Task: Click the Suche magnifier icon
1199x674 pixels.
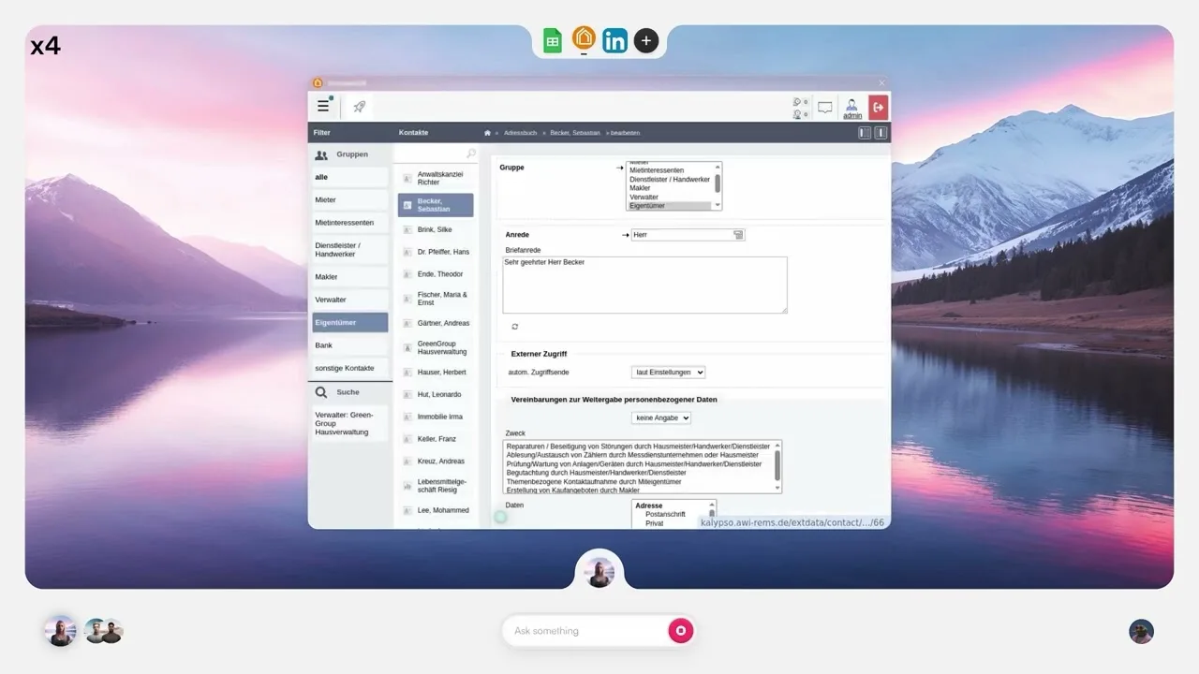Action: pos(321,392)
